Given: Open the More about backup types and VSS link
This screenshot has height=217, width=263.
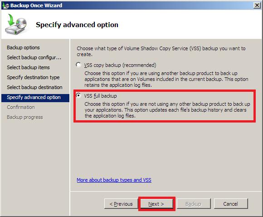Looking at the screenshot, I should [114, 180].
